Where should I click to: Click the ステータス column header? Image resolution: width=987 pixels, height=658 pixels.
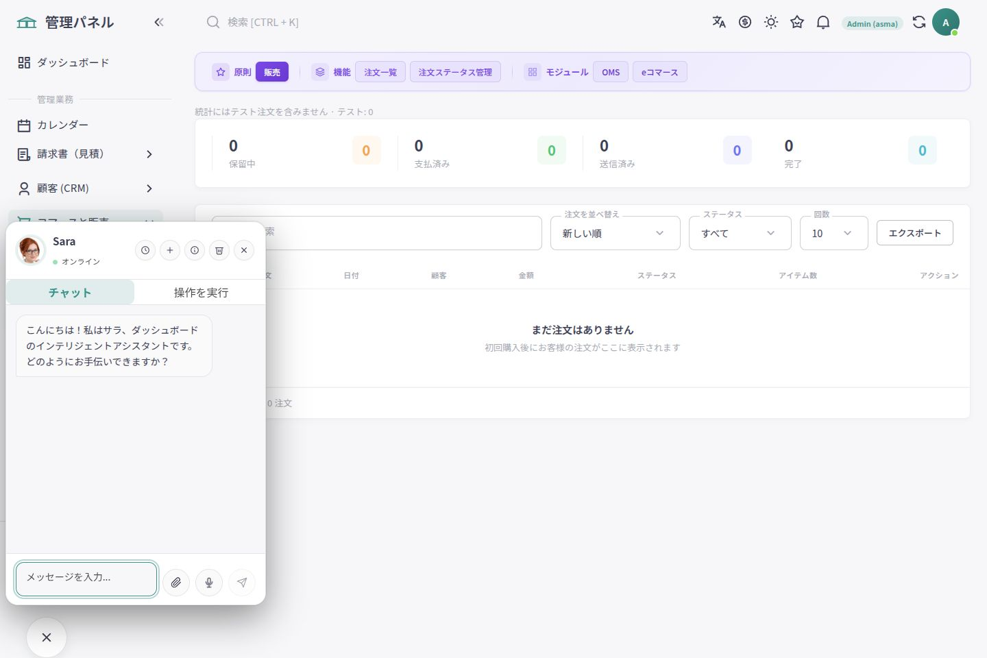(657, 276)
